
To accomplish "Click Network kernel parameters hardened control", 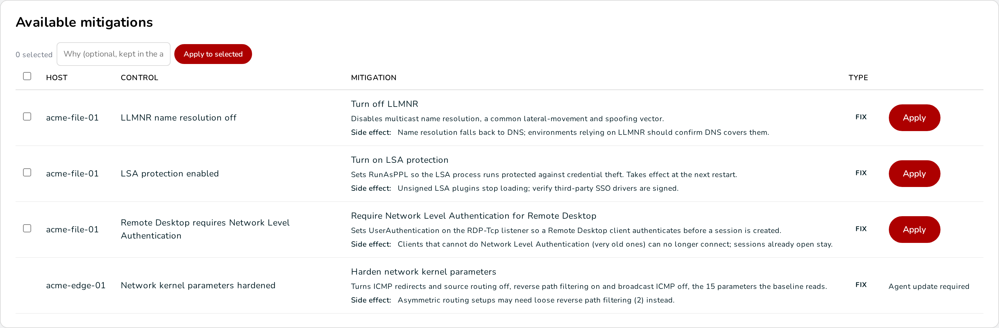I will [198, 285].
